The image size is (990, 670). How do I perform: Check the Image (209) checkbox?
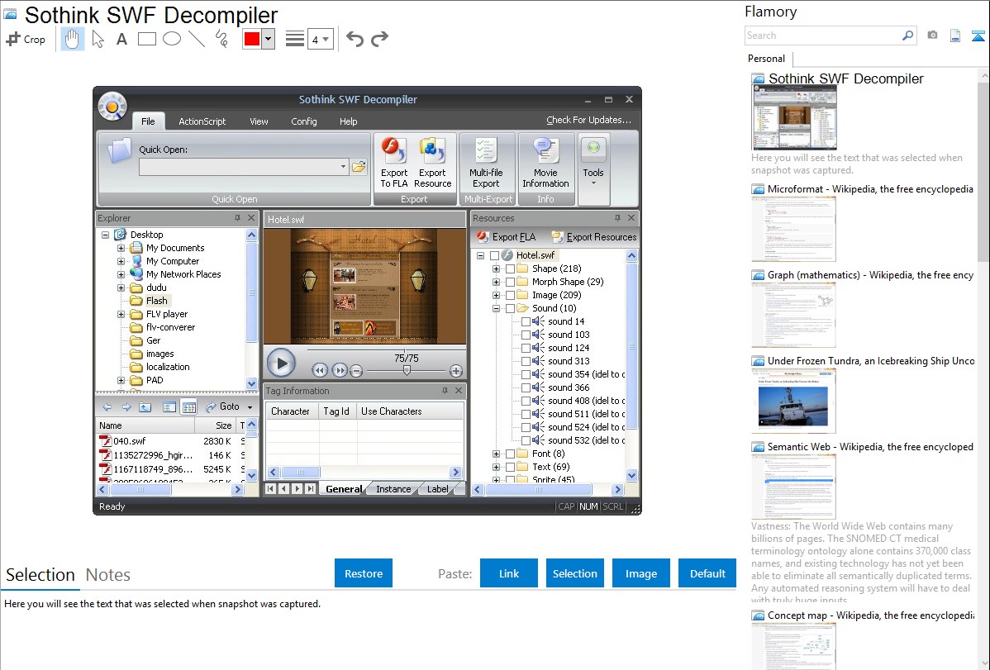(x=510, y=296)
